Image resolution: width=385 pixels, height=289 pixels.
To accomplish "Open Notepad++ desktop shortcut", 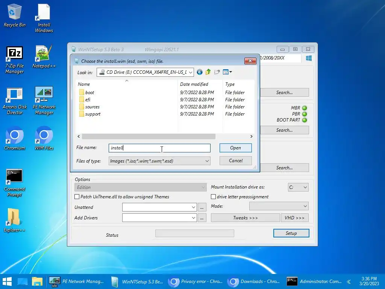I will (44, 57).
